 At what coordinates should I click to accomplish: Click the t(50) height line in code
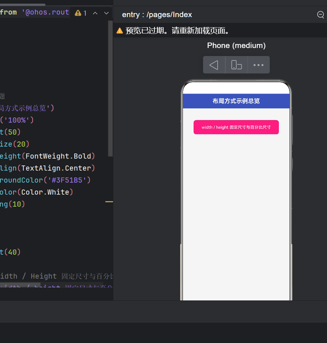tap(10, 132)
